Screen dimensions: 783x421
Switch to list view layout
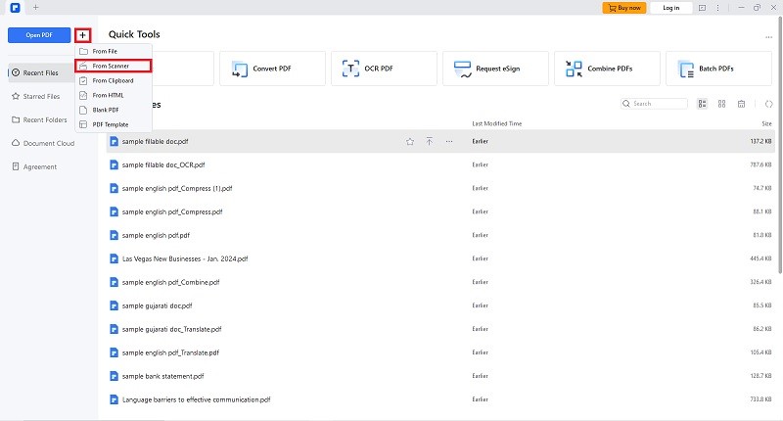[x=702, y=104]
